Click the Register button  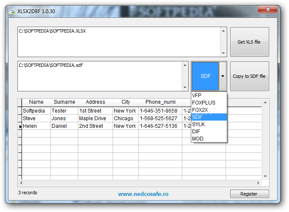249,194
